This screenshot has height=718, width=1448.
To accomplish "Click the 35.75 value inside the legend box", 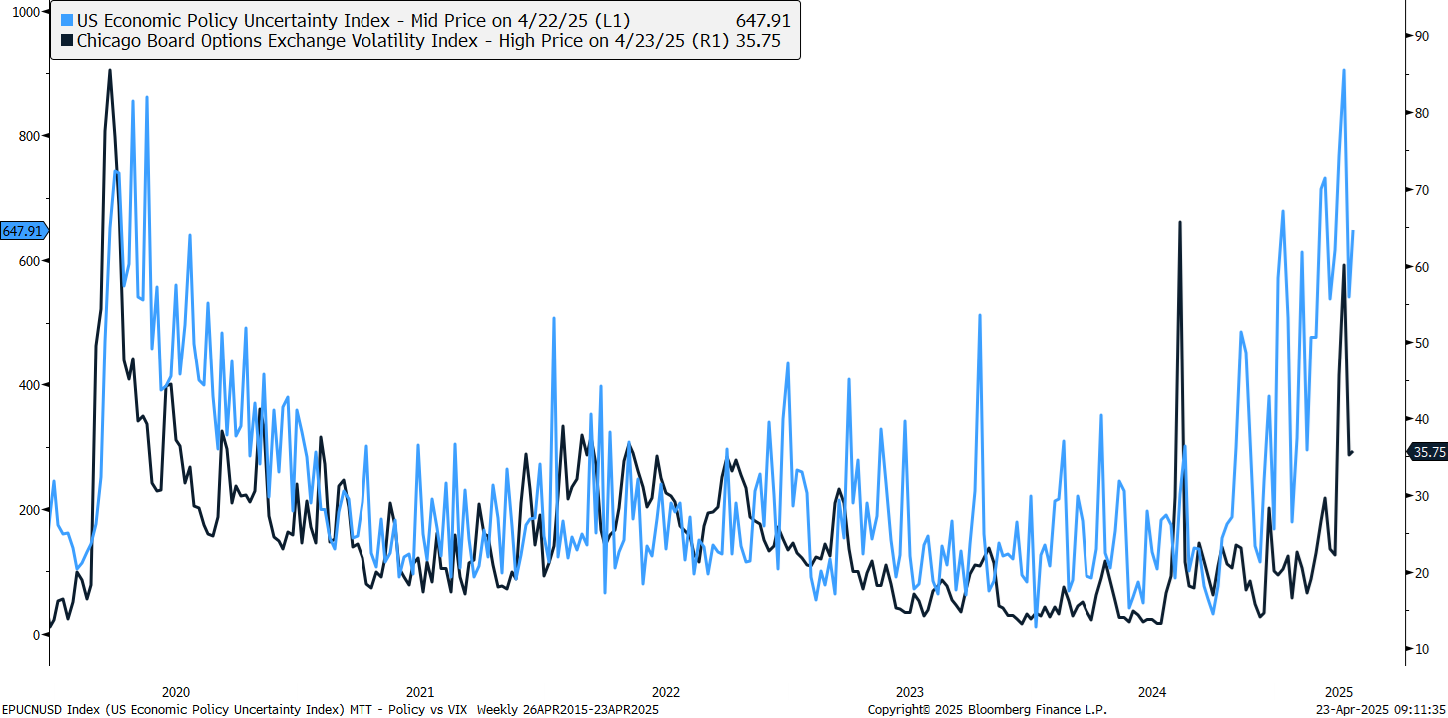I will [x=757, y=41].
